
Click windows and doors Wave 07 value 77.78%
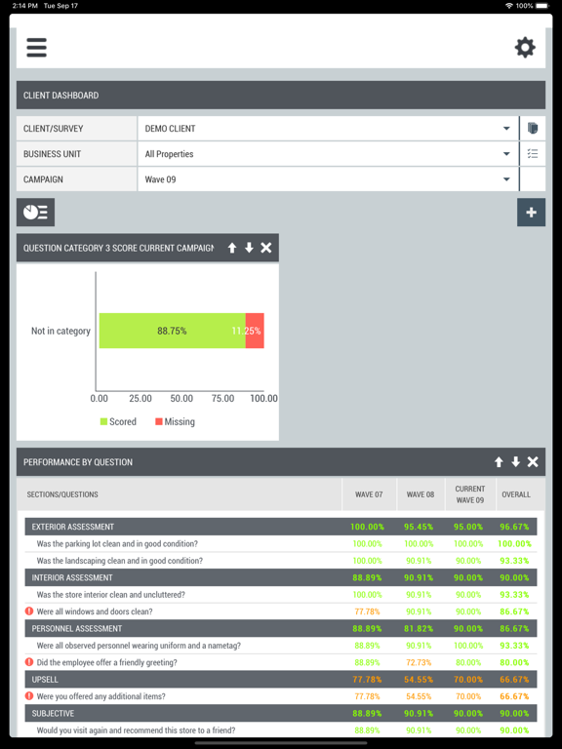click(x=367, y=611)
